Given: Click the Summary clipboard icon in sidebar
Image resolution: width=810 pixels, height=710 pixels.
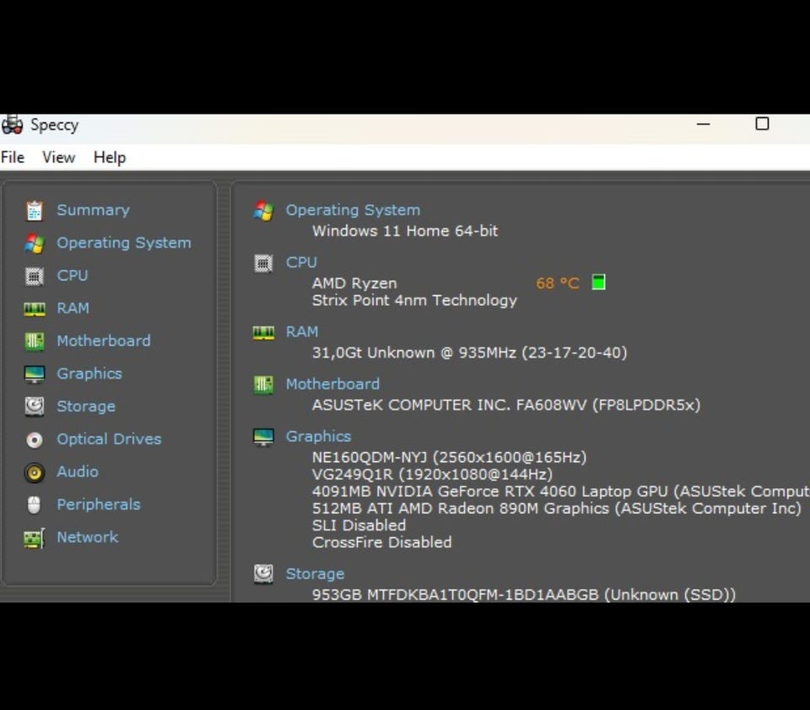Looking at the screenshot, I should click(x=35, y=211).
